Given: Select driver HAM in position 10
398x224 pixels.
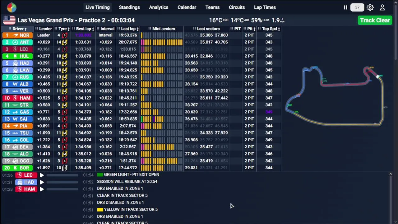Looking at the screenshot, I should point(18,98).
